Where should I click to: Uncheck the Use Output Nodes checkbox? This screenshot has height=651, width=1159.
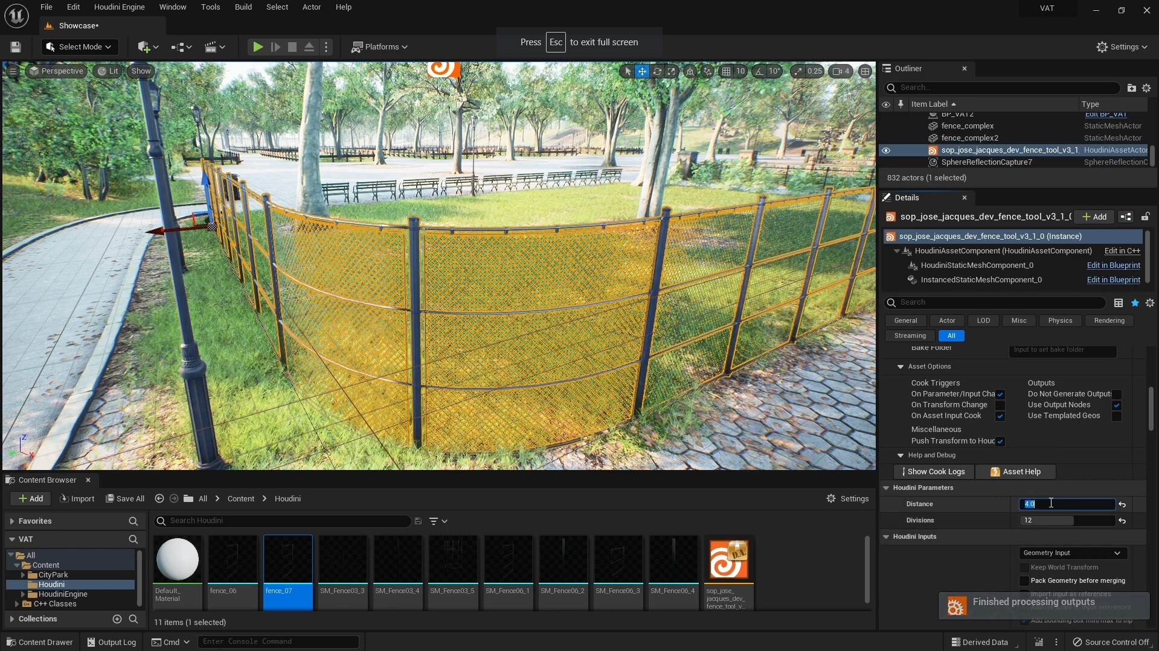pos(1116,405)
